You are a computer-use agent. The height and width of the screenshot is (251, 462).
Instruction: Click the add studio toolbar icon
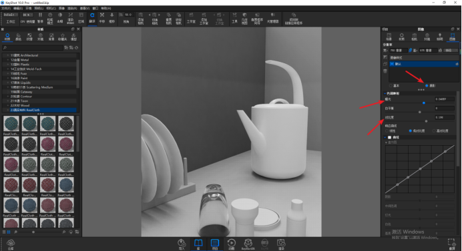pos(204,15)
